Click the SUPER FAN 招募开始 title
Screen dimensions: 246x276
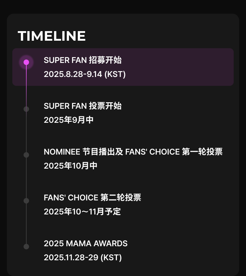(83, 60)
